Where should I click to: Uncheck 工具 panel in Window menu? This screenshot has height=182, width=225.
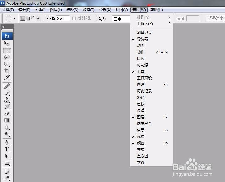click(x=152, y=72)
